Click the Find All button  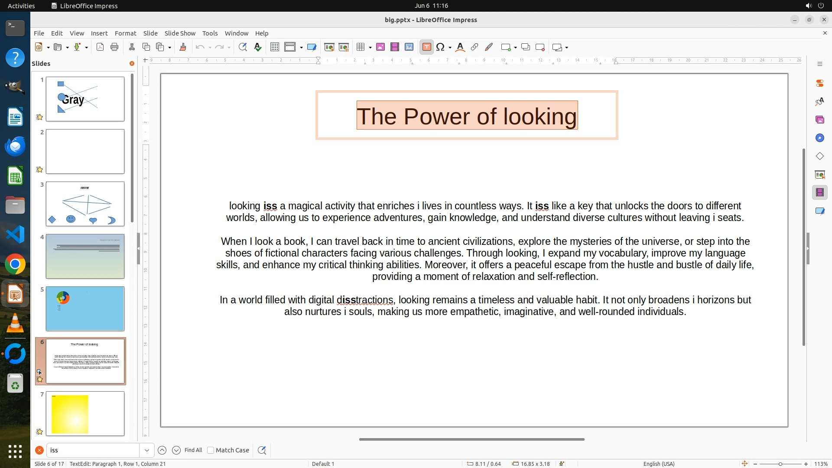pyautogui.click(x=193, y=450)
